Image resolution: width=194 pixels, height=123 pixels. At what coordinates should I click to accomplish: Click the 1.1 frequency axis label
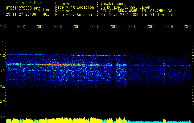(x=3, y=40)
